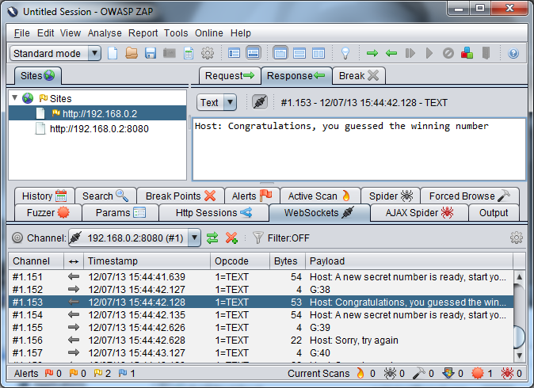Click the message table scroll down arrow
Viewport: 534px width, 388px height.
(x=520, y=356)
